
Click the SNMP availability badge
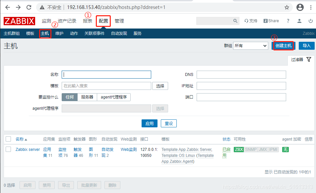(251, 150)
